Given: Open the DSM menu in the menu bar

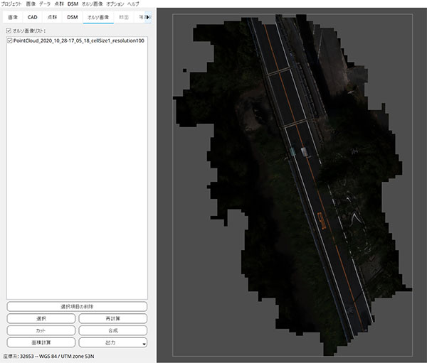Looking at the screenshot, I should (x=73, y=4).
